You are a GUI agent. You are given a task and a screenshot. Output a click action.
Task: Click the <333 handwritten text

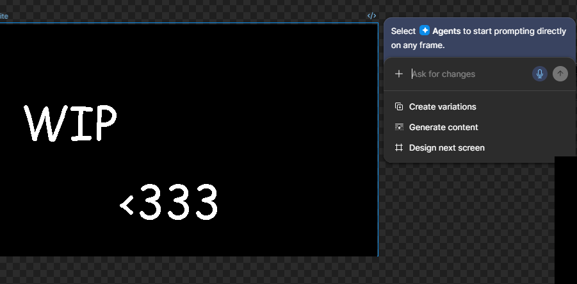point(169,202)
